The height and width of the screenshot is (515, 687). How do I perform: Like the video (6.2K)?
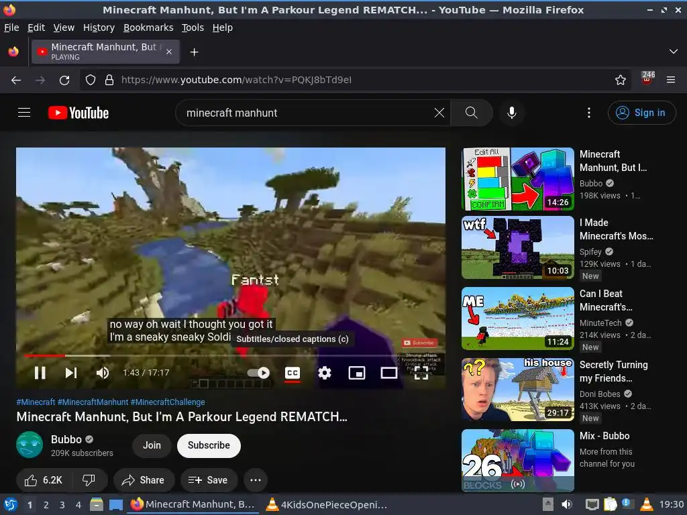(x=44, y=480)
